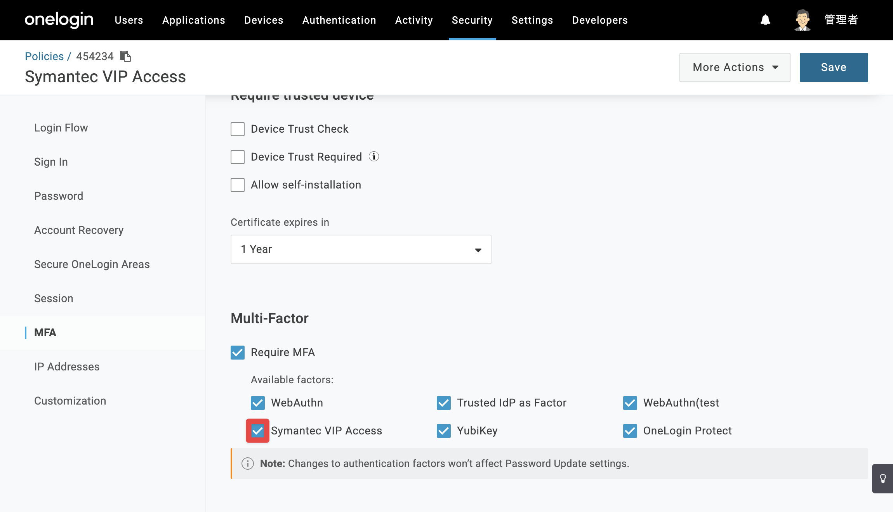This screenshot has height=512, width=893.
Task: Uncheck the WebAuthn factor checkbox
Action: click(258, 403)
